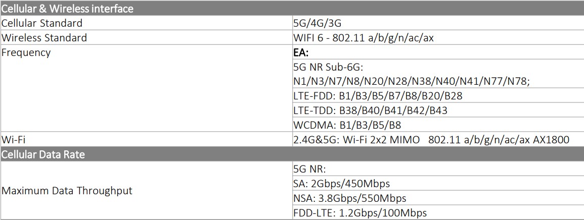Image resolution: width=584 pixels, height=220 pixels.
Task: Click the Cellular Data Rate section header
Action: coord(43,154)
